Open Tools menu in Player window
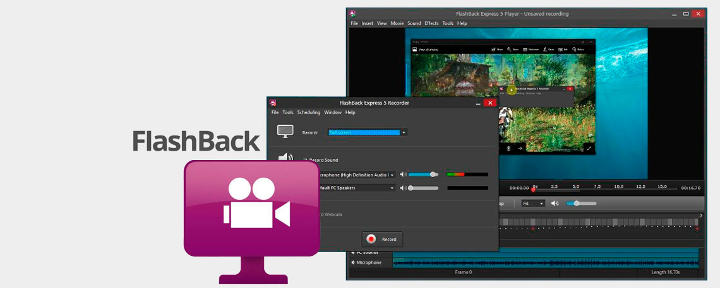Screen dimensions: 720x288 coord(448,23)
